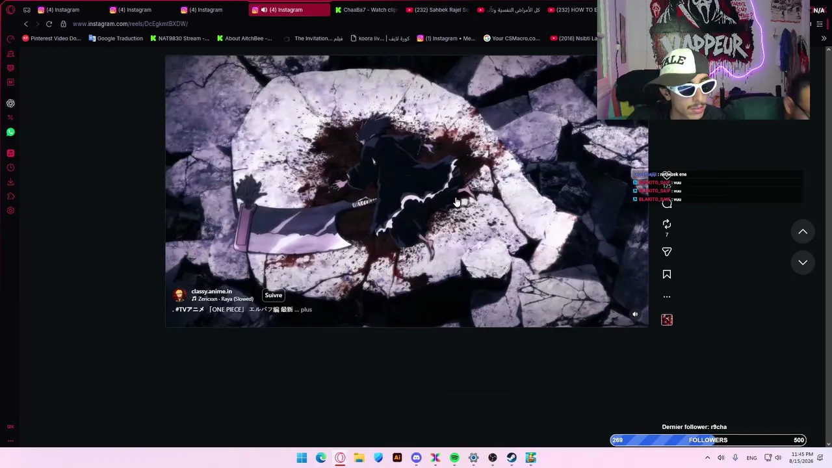The height and width of the screenshot is (468, 832).
Task: Repost the reel
Action: (x=667, y=224)
